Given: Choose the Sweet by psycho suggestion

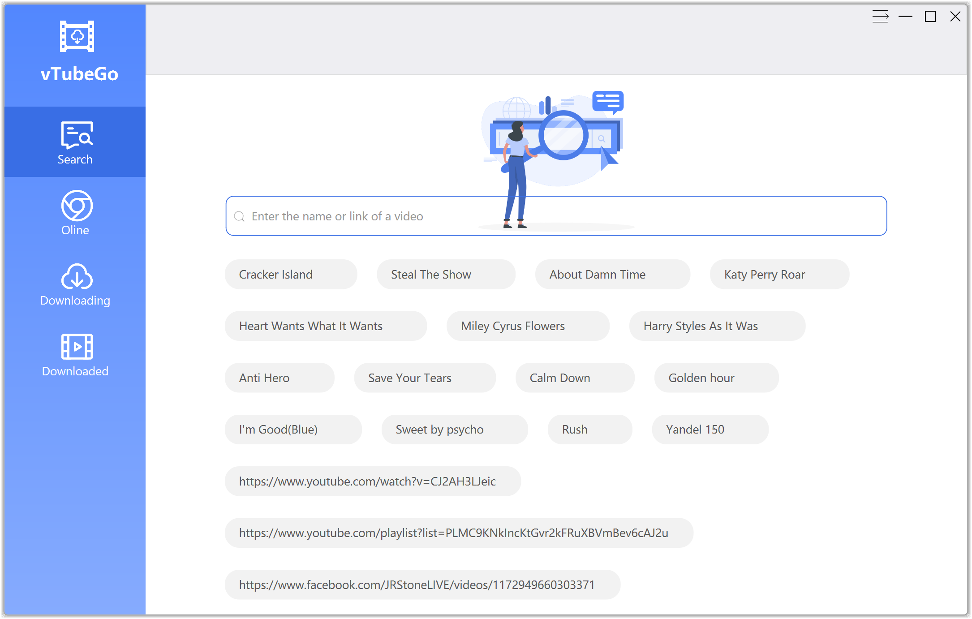Looking at the screenshot, I should [x=455, y=429].
